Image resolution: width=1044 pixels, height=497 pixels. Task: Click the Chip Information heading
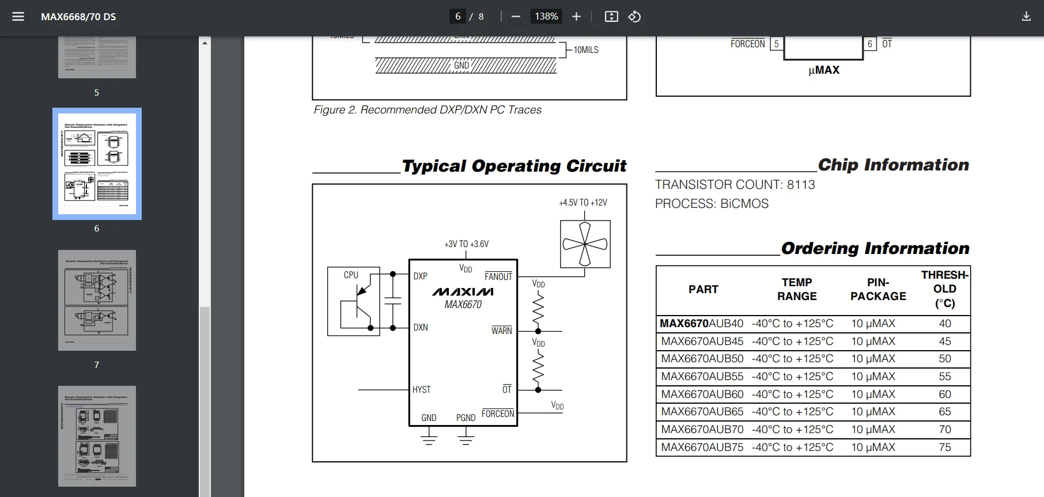tap(894, 165)
